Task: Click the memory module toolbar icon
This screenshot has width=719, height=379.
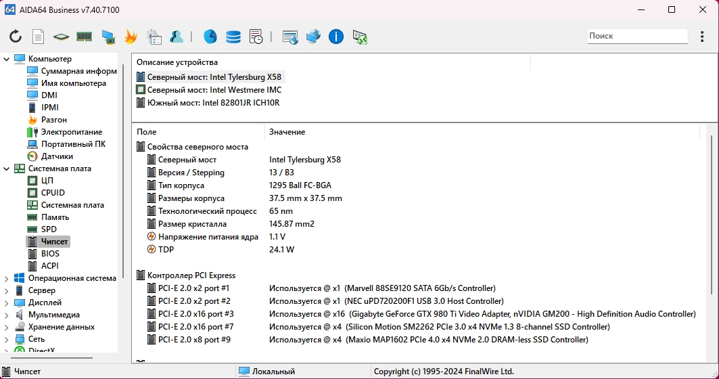Action: pyautogui.click(x=84, y=37)
